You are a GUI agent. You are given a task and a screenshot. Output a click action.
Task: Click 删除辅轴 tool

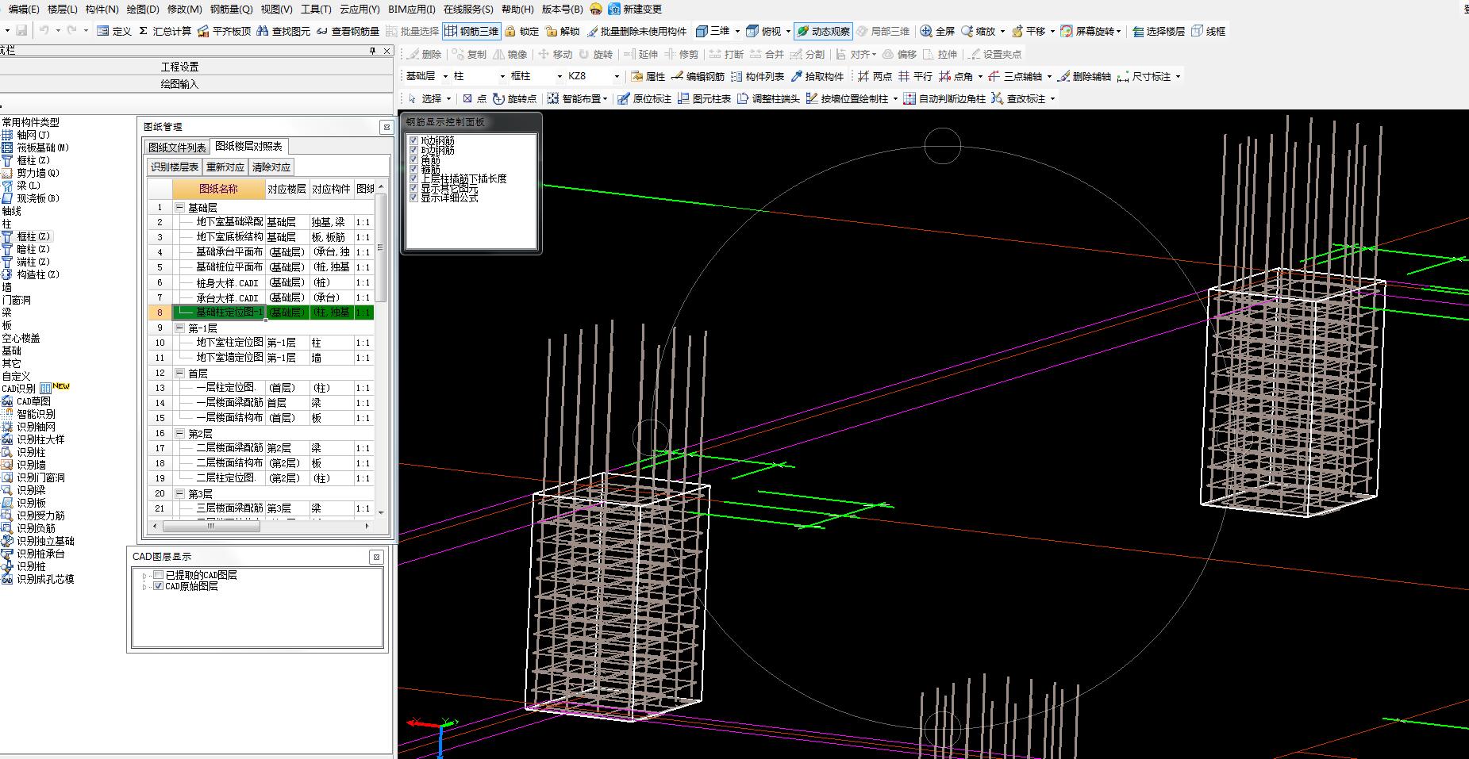1084,76
